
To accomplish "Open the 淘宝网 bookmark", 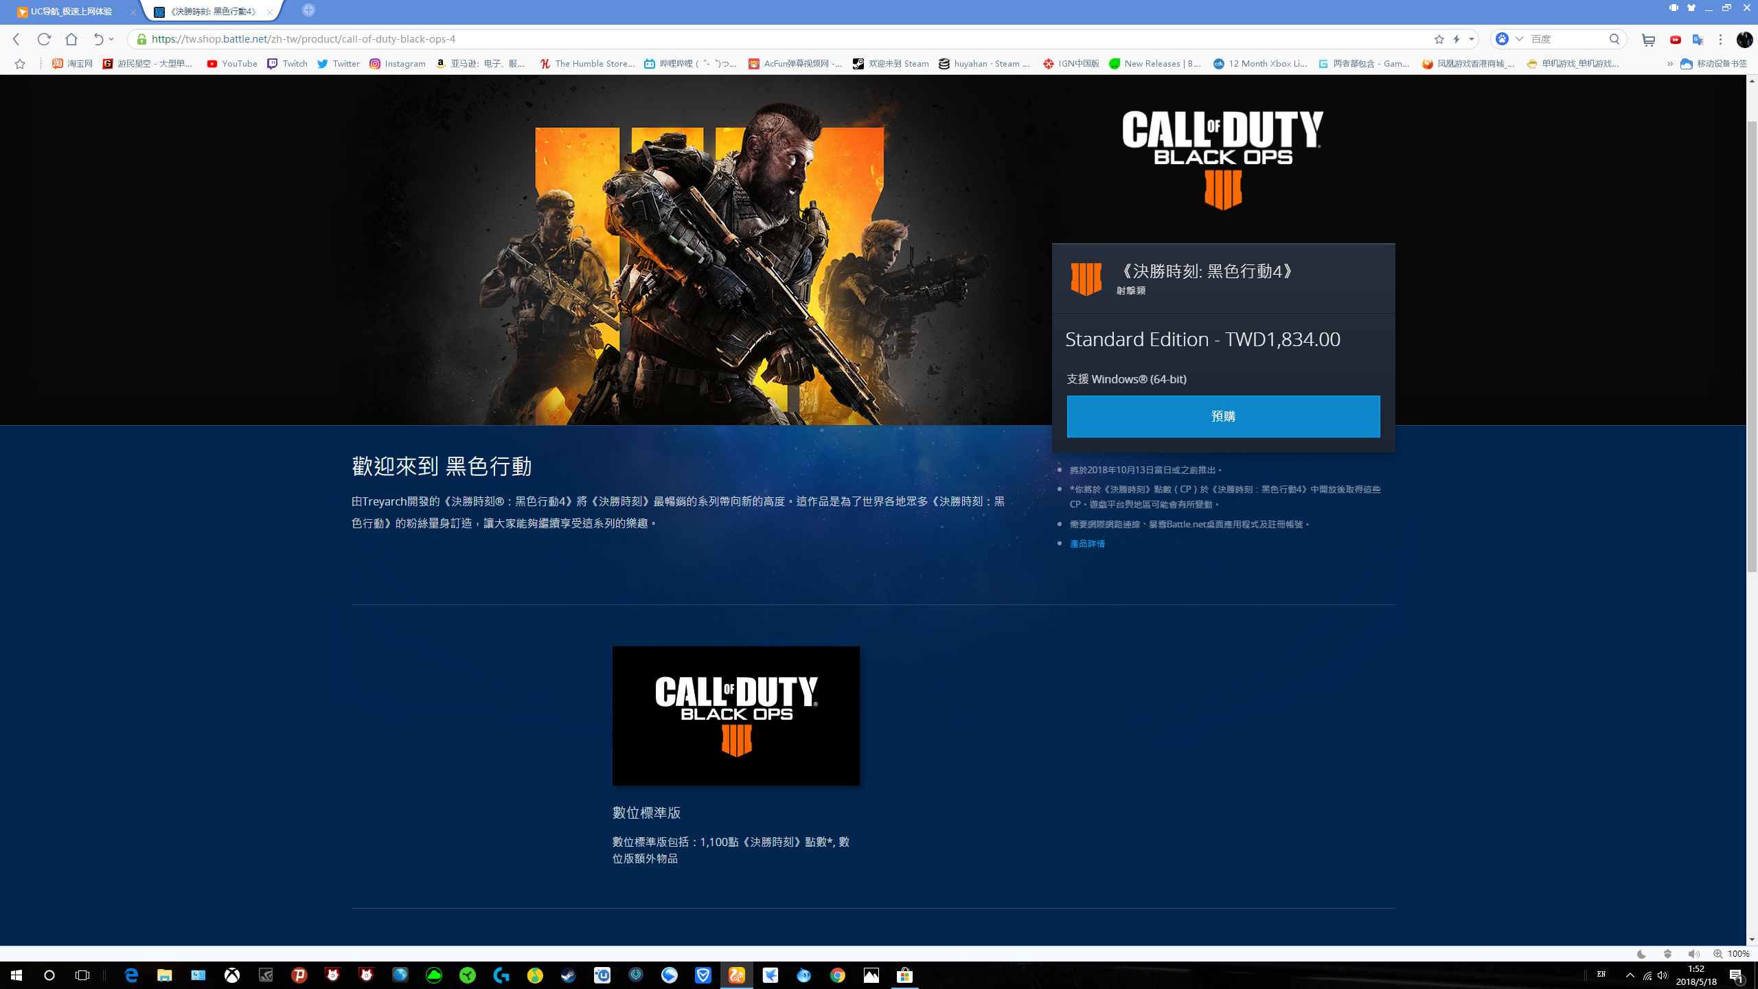I will click(72, 64).
